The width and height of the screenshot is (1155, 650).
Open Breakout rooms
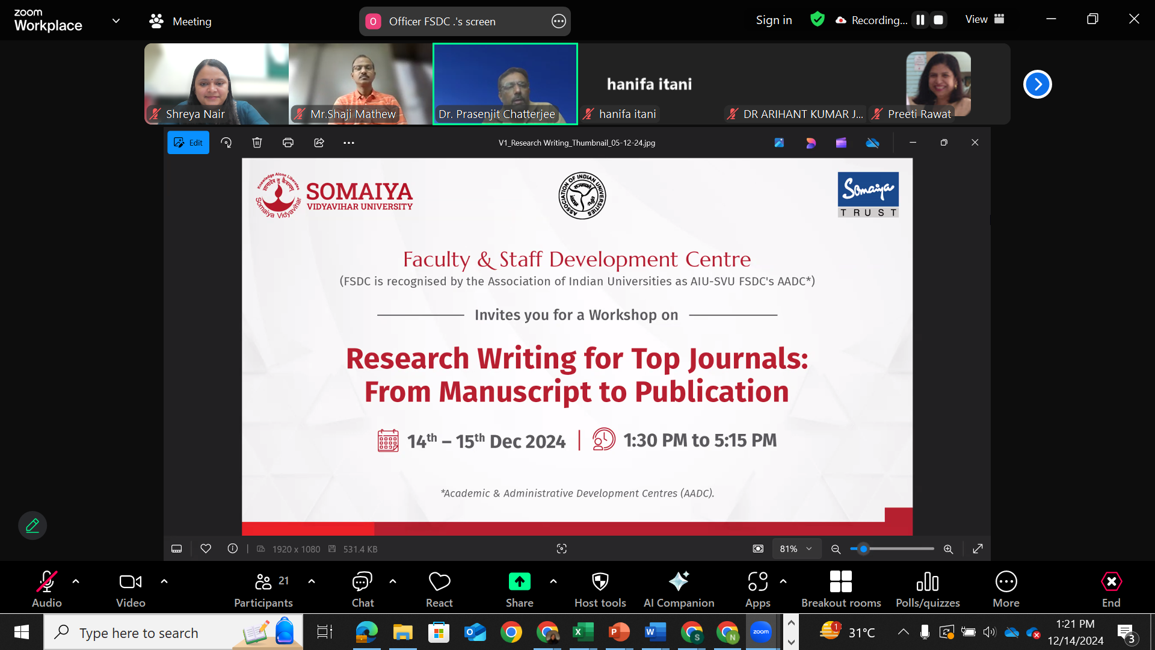coord(841,589)
